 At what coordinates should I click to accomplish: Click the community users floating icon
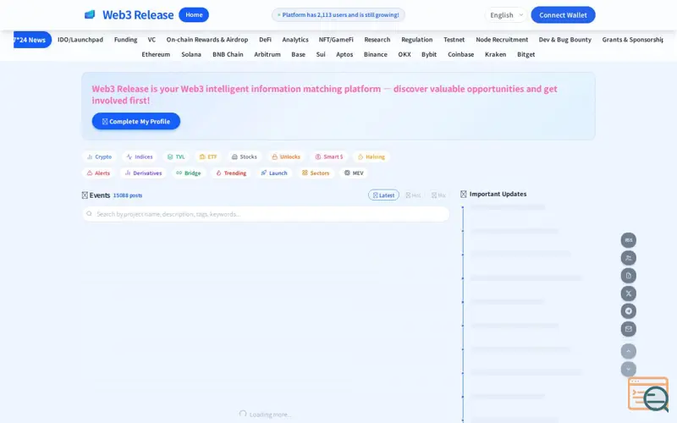pos(628,258)
